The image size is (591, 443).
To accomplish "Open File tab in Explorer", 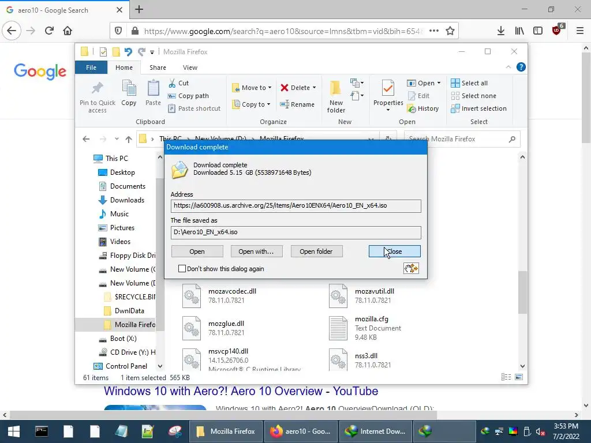I will click(x=91, y=67).
